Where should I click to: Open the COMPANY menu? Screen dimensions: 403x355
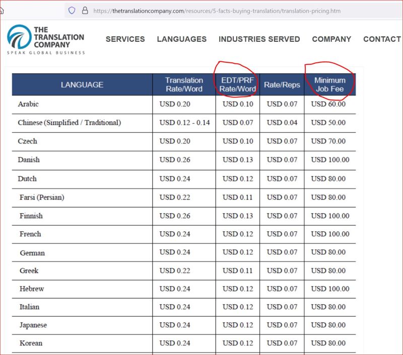point(331,39)
